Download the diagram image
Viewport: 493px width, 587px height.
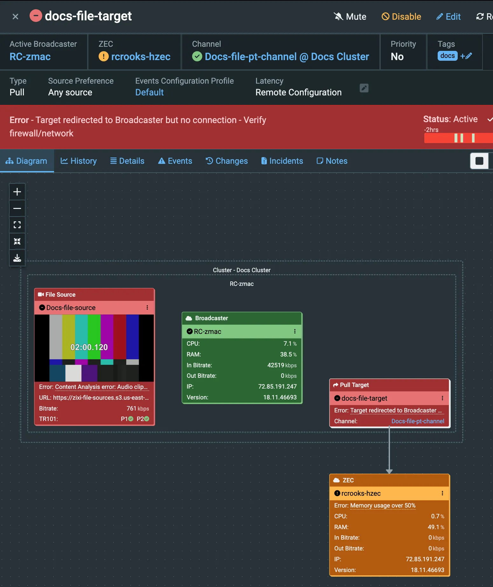(x=17, y=258)
